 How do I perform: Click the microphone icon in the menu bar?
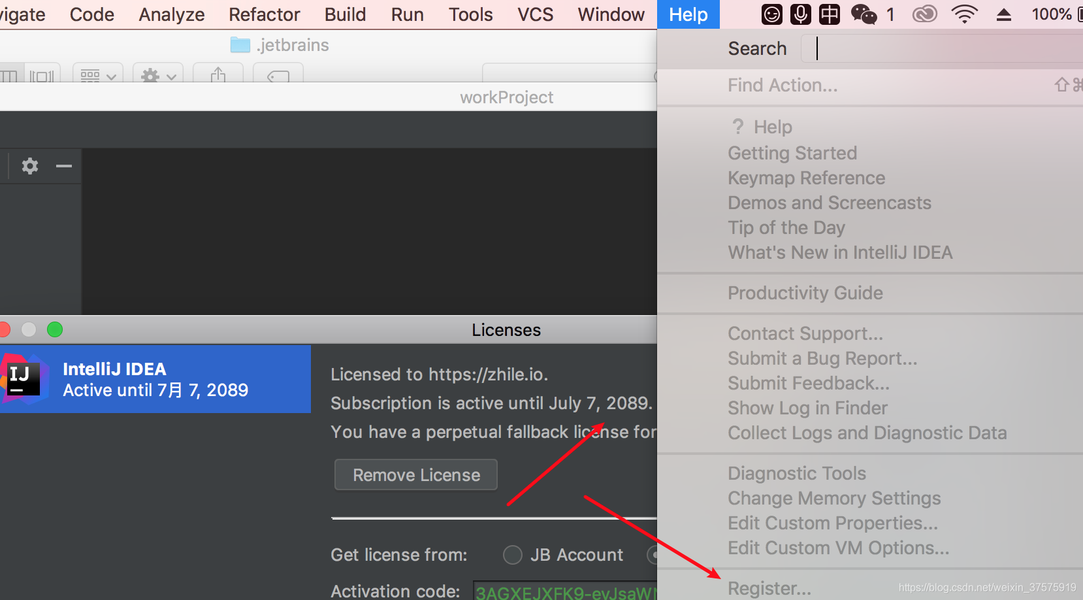point(800,14)
